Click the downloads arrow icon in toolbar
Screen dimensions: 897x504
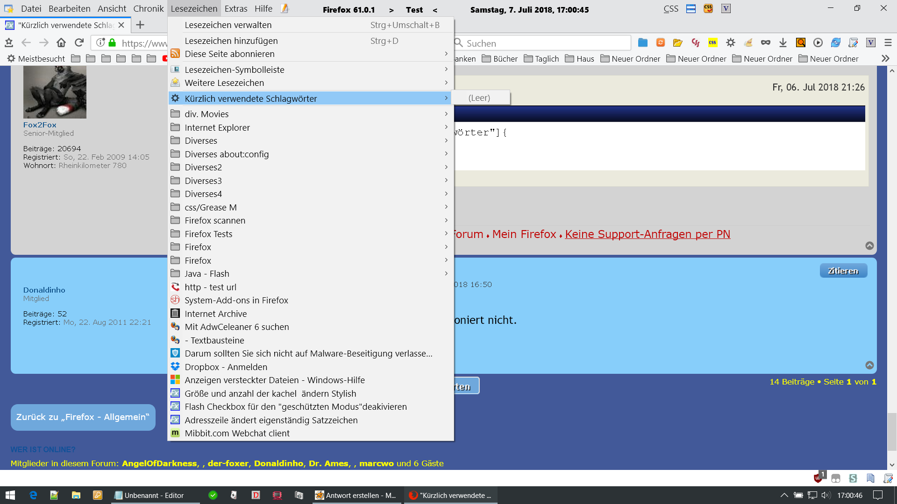[x=783, y=43]
